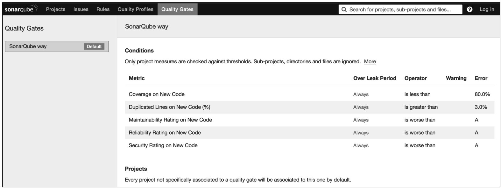Screen dimensions: 501x188
Task: Click the Projects section heading
Action: point(136,169)
